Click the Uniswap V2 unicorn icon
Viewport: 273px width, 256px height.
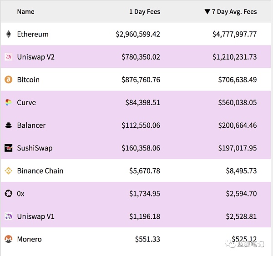point(8,57)
